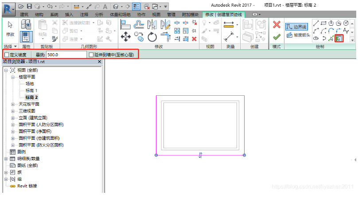Expand the 三维视图 tree node
The width and height of the screenshot is (358, 199).
point(13,111)
